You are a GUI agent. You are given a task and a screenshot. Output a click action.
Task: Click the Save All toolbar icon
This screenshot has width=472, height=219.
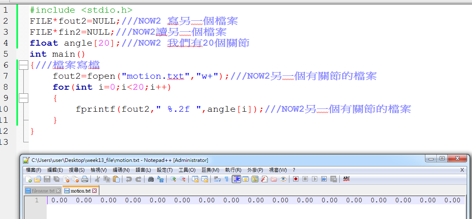coord(56,179)
